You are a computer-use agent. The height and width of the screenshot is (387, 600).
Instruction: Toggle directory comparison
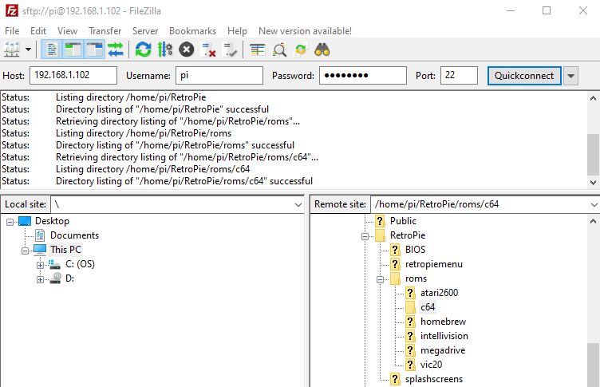280,49
